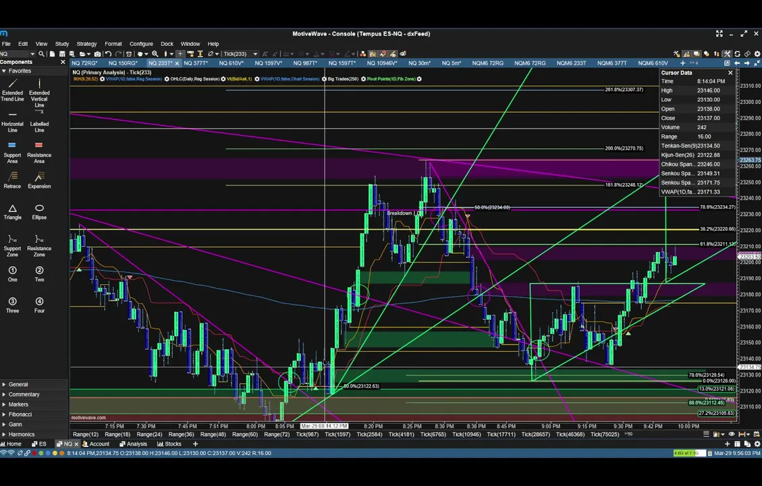Select the Ellipse drawing tool
Image resolution: width=762 pixels, height=486 pixels.
39,212
